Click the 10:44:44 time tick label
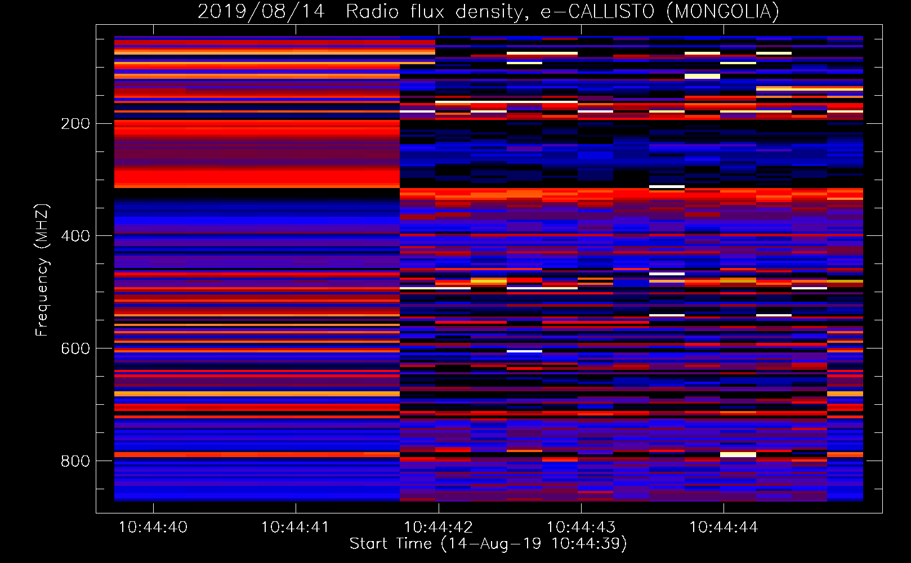 (x=724, y=528)
